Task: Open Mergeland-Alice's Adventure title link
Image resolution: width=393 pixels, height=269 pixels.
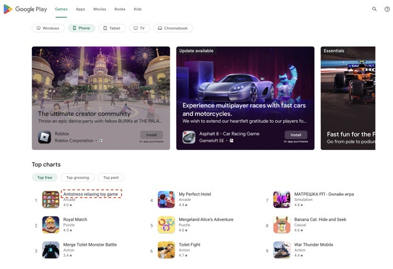Action: click(206, 219)
